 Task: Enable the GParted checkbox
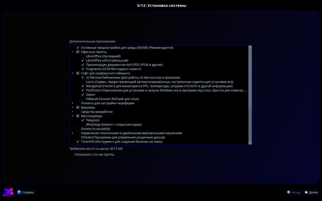(x=78, y=137)
